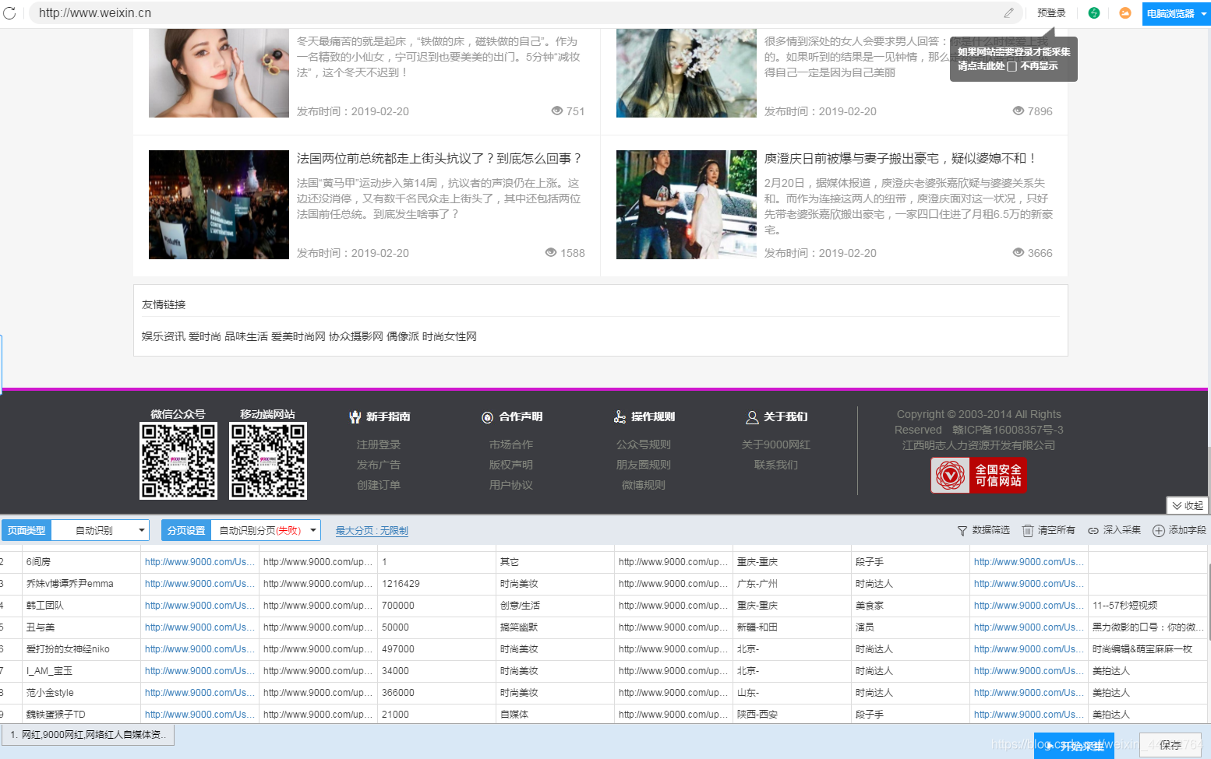Screen dimensions: 1211x759
Task: Select the cell 韩工团队
Action: (x=81, y=605)
